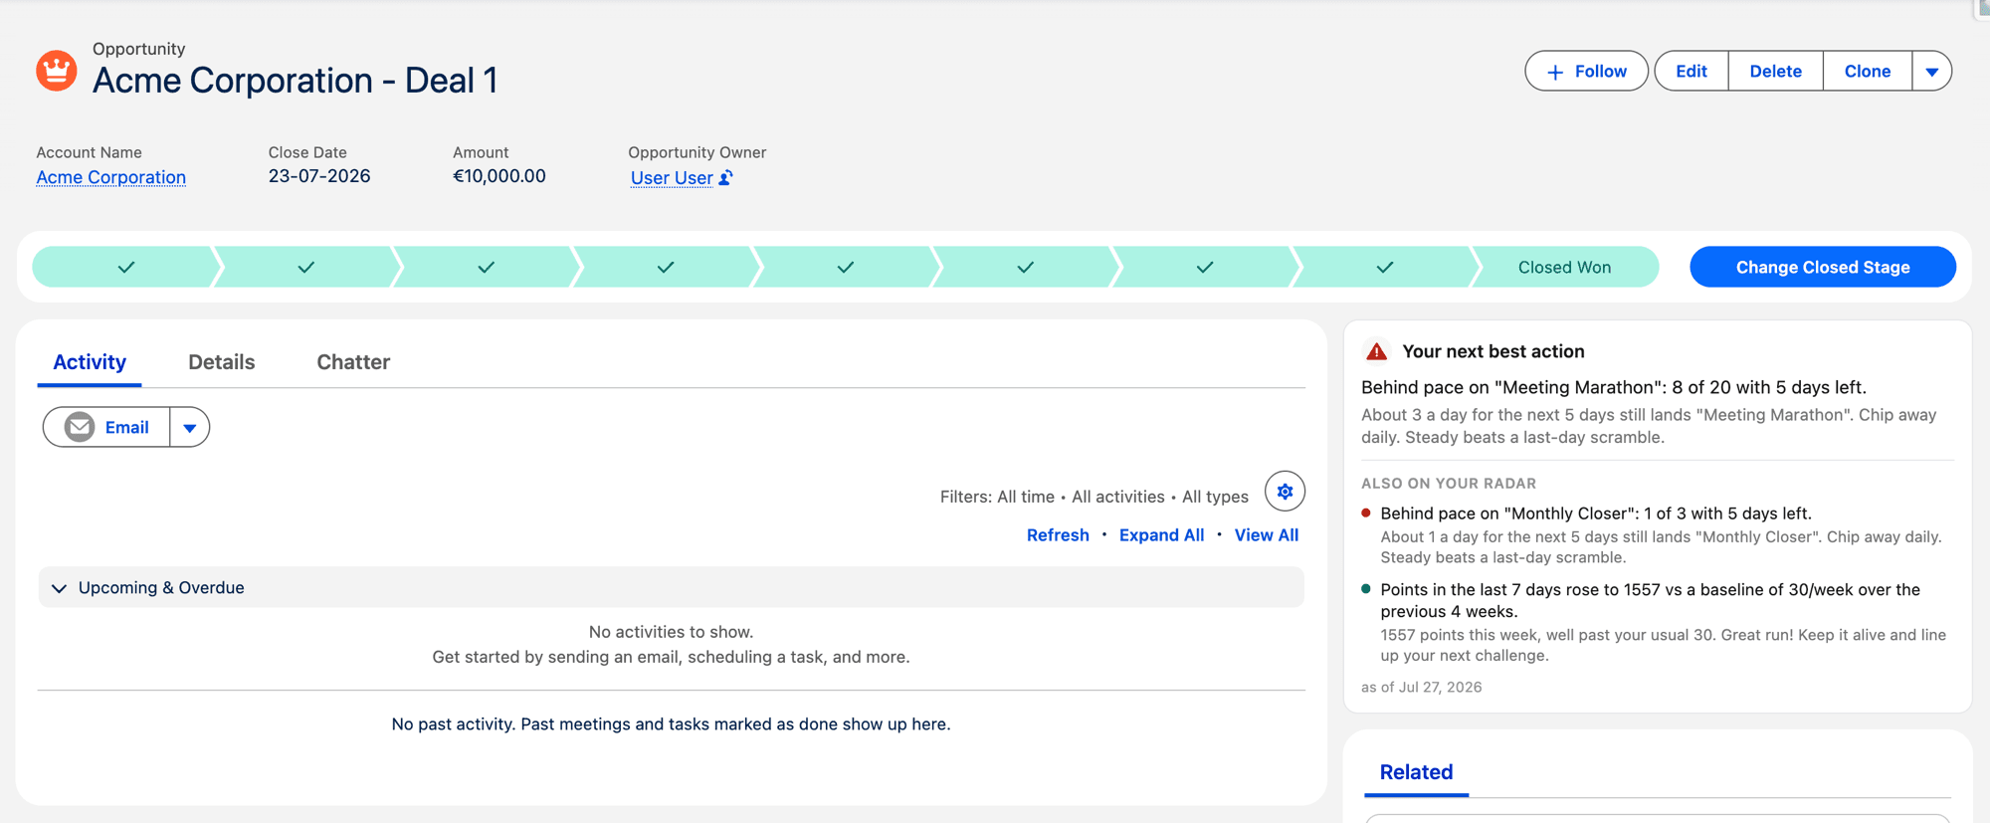The image size is (1990, 823).
Task: Open the Acme Corporation account link
Action: (111, 177)
